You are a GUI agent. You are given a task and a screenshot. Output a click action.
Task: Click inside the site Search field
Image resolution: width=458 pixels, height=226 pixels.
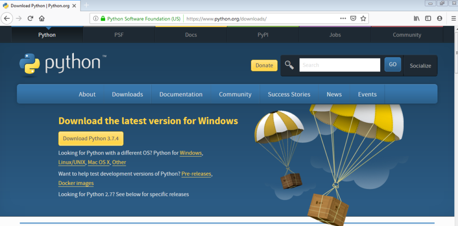[339, 65]
